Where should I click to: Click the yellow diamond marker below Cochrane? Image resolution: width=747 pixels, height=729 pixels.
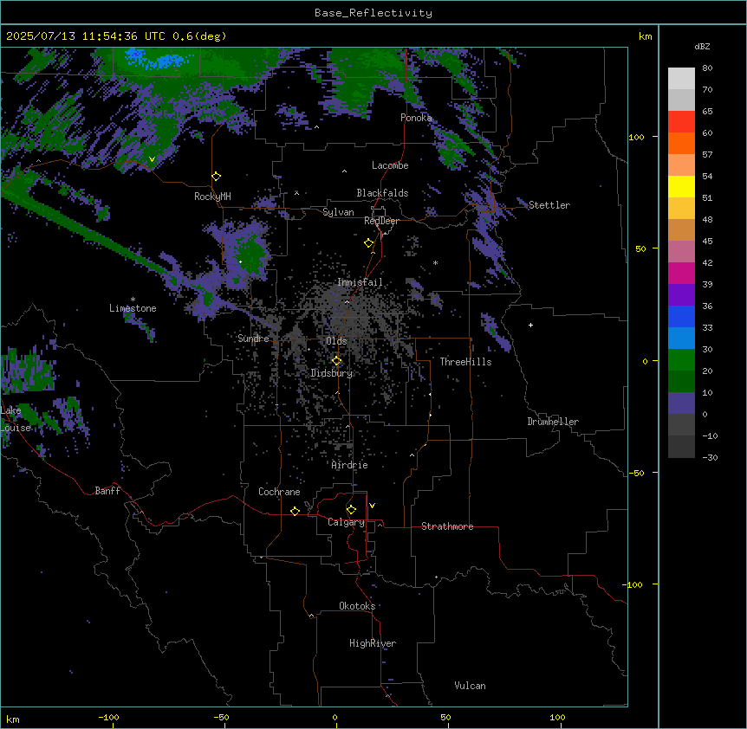(x=295, y=511)
